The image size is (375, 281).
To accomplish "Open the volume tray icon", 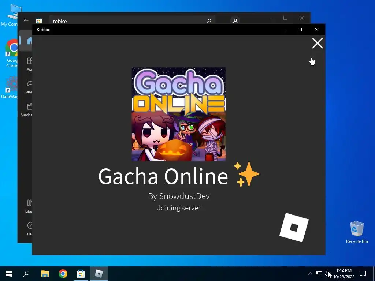I will pyautogui.click(x=327, y=274).
